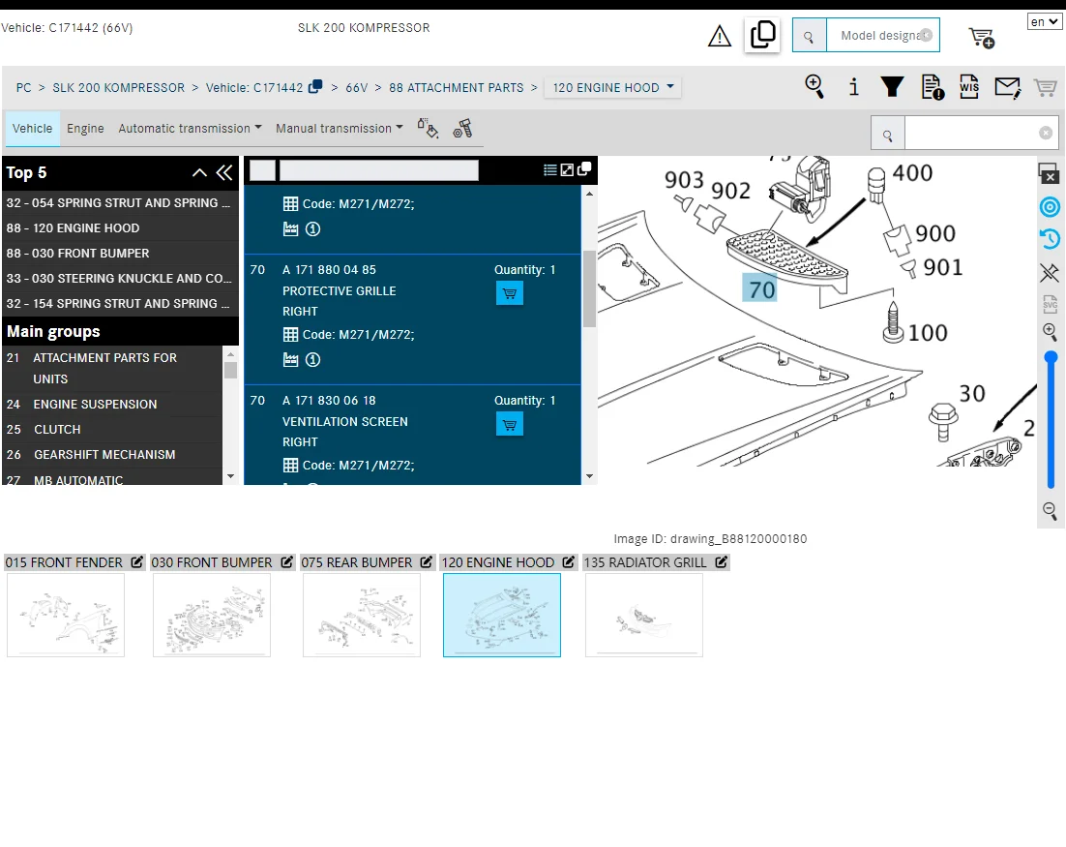Open the 015 FRONT FENDER thumbnail

point(66,615)
